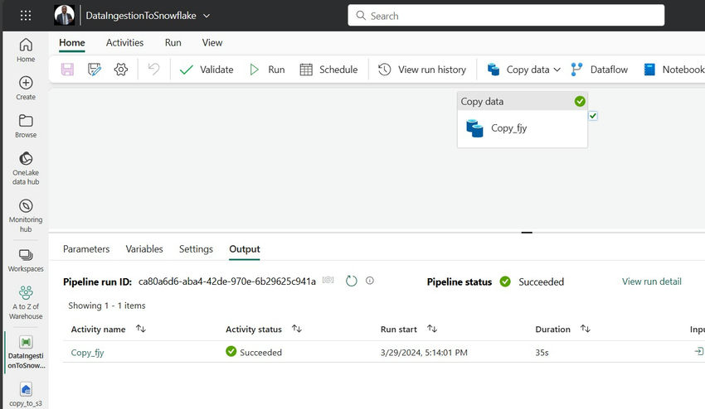Open DataIngestionToSnowflake name dropdown
The image size is (705, 409).
207,16
